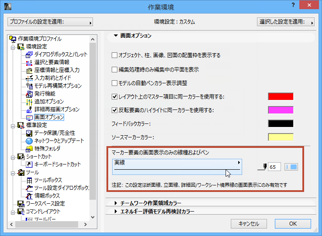Screen dimensions: 322x236
Task: Click the 画面オプション monitor icon
Action: (x=29, y=117)
